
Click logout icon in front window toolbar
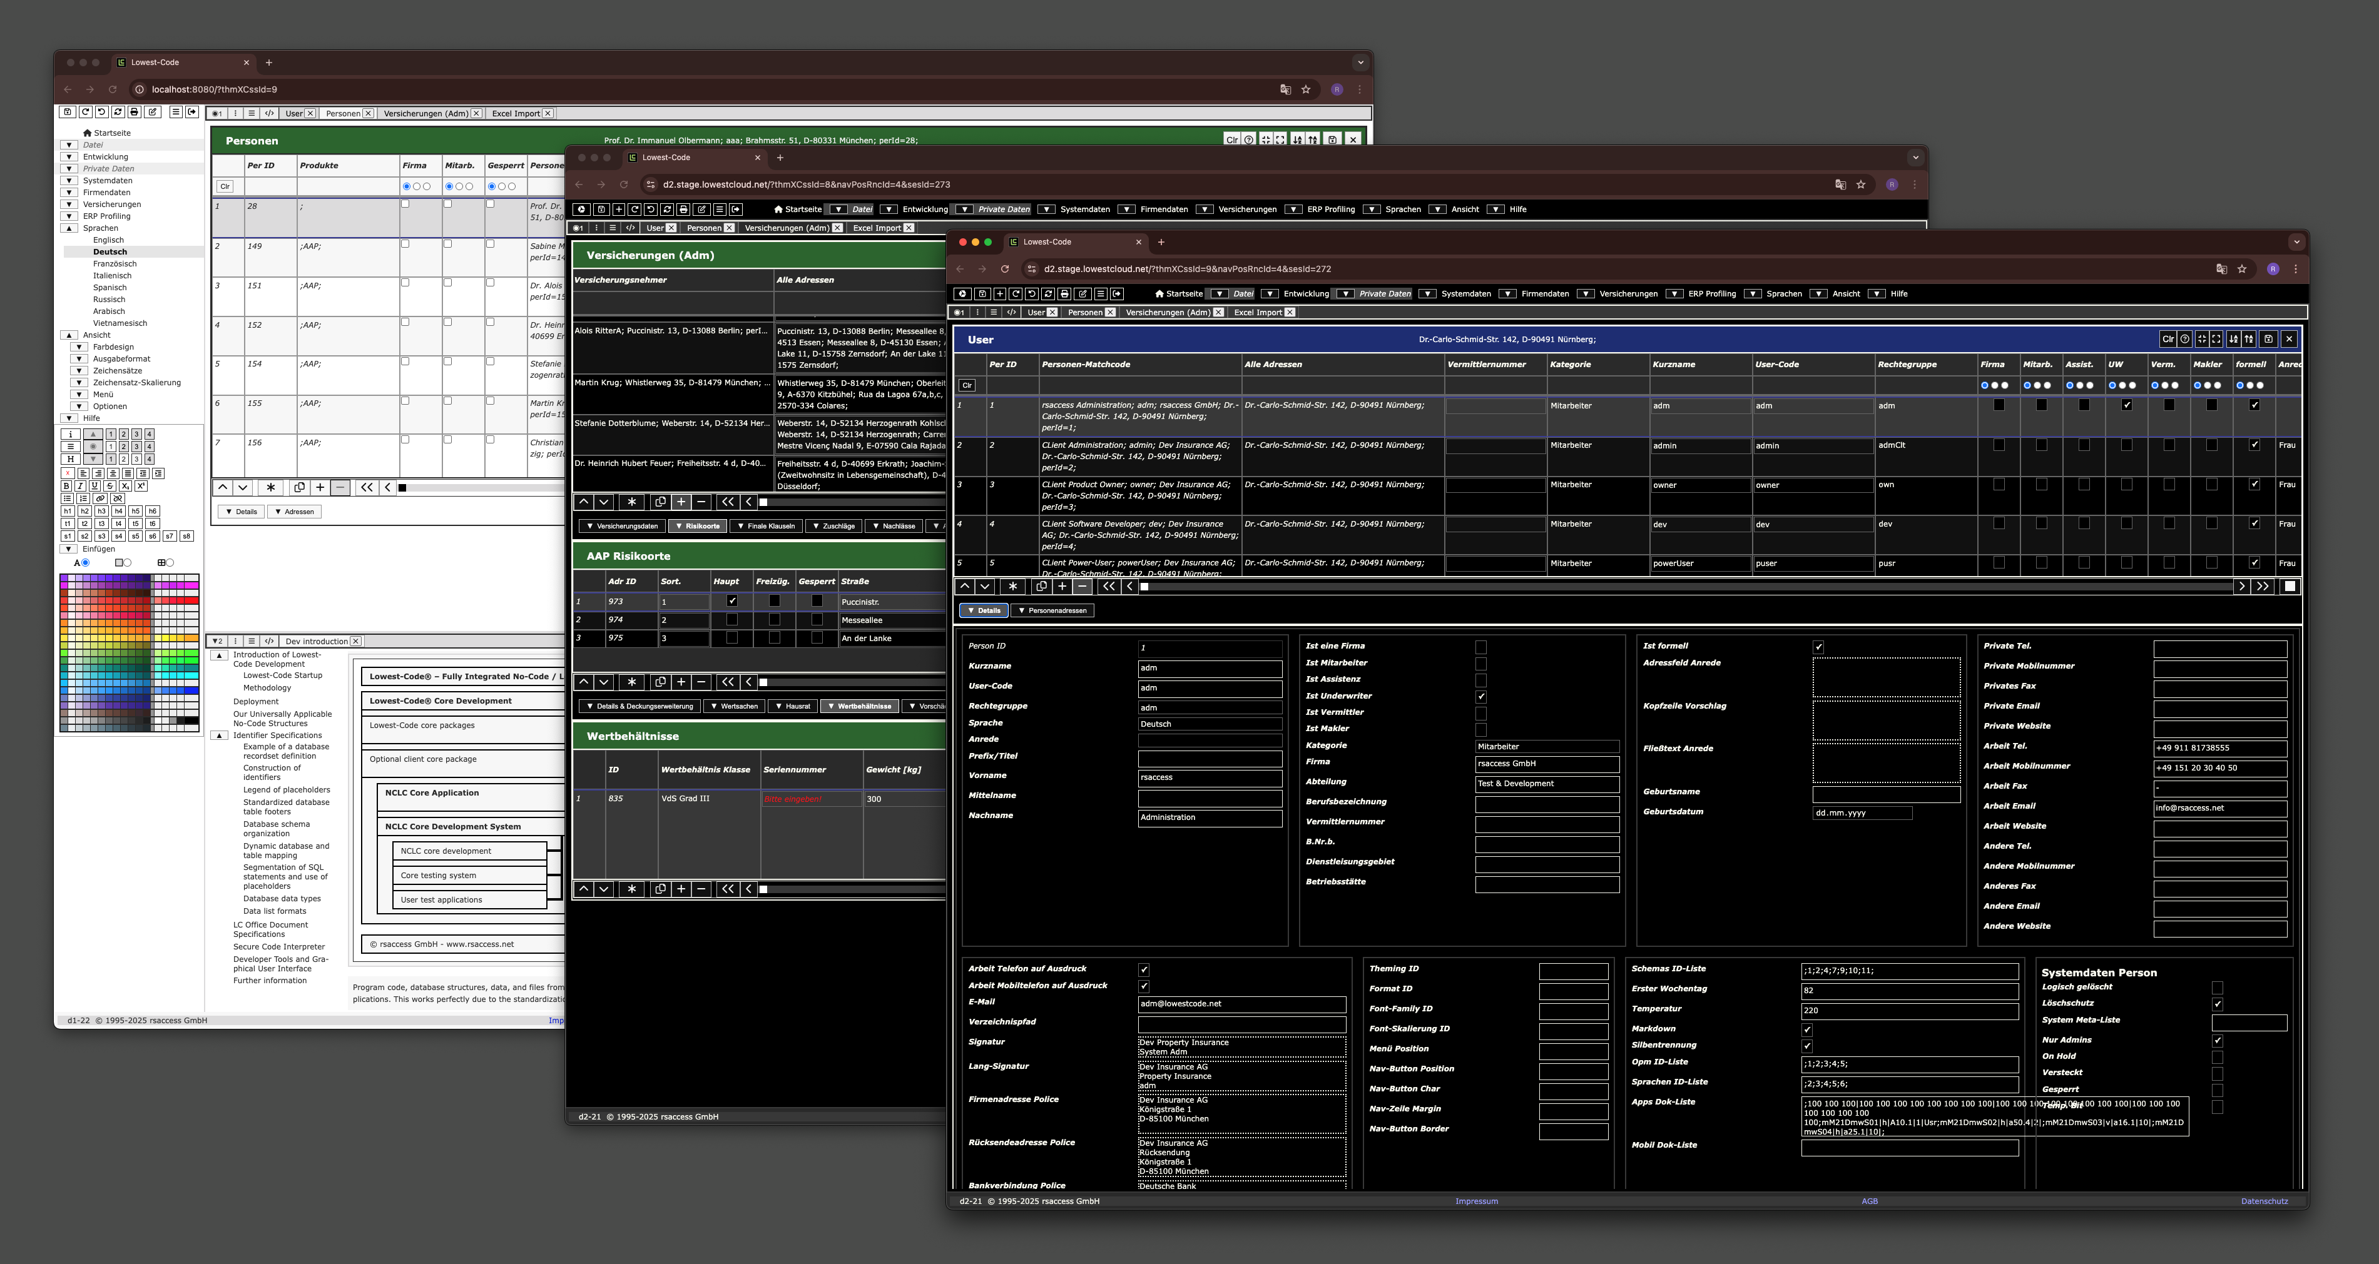pos(1116,295)
